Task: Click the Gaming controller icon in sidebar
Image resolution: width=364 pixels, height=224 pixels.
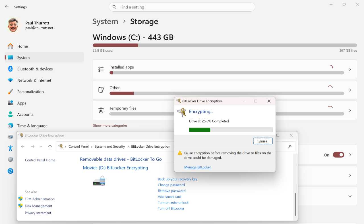Action: pos(11,137)
